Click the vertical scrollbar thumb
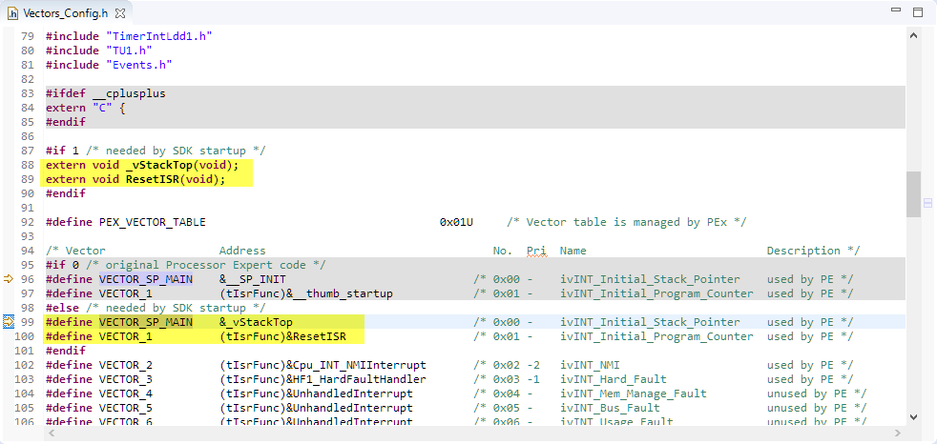 coord(913,194)
